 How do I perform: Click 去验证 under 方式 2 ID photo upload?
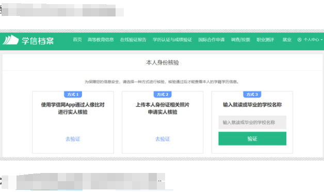pos(163,139)
